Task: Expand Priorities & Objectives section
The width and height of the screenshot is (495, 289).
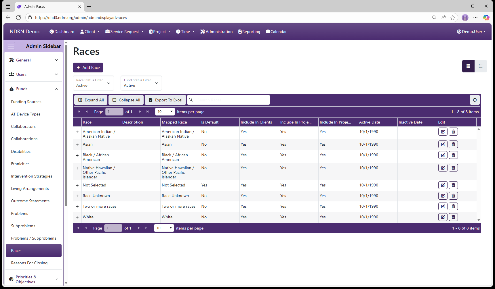Action: (x=34, y=279)
